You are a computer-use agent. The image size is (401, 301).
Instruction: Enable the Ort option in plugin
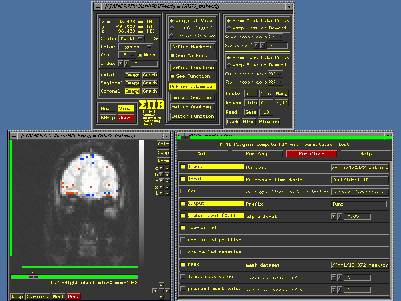pos(183,191)
